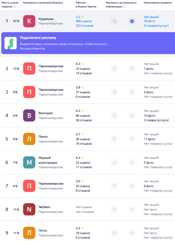The image size is (175, 246).
Task: Click help icon beside актуальность информации header
Action: (125, 6)
